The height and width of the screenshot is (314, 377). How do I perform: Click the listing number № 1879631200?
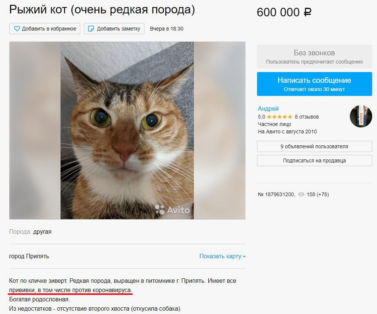click(x=276, y=194)
